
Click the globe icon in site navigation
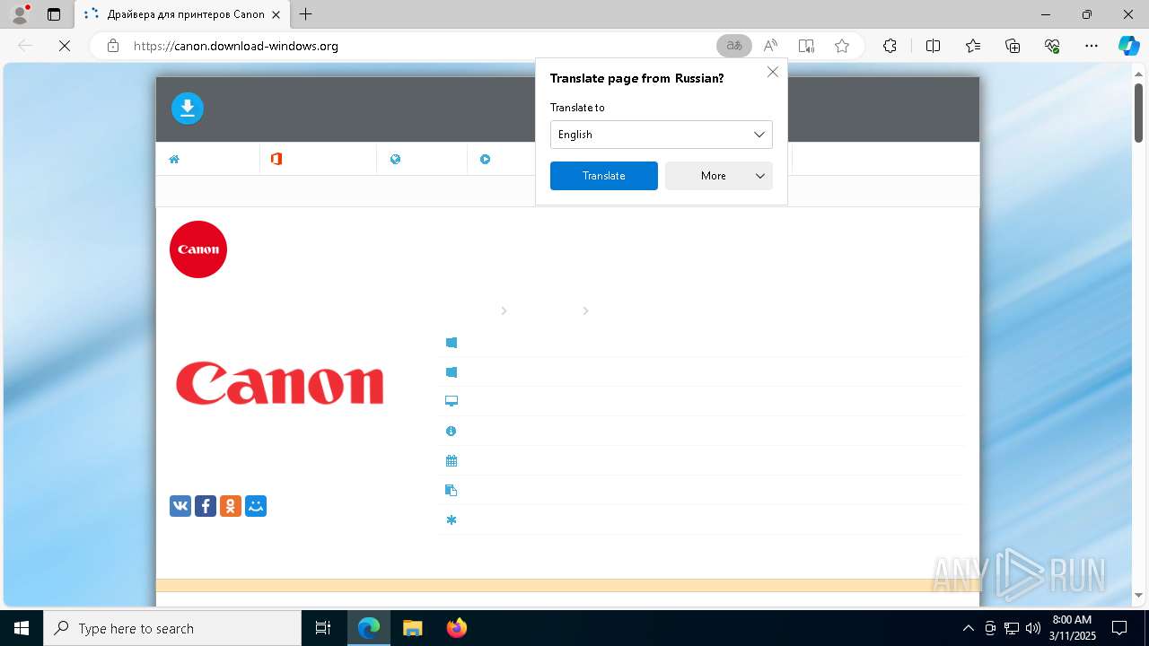pos(395,159)
